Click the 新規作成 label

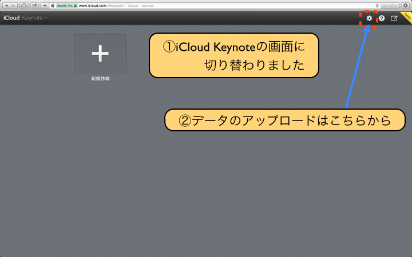(100, 79)
